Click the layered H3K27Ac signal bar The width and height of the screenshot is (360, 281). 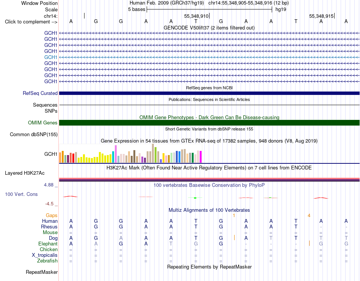click(209, 180)
